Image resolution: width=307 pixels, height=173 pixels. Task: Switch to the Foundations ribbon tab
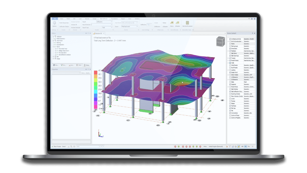[x=114, y=19]
